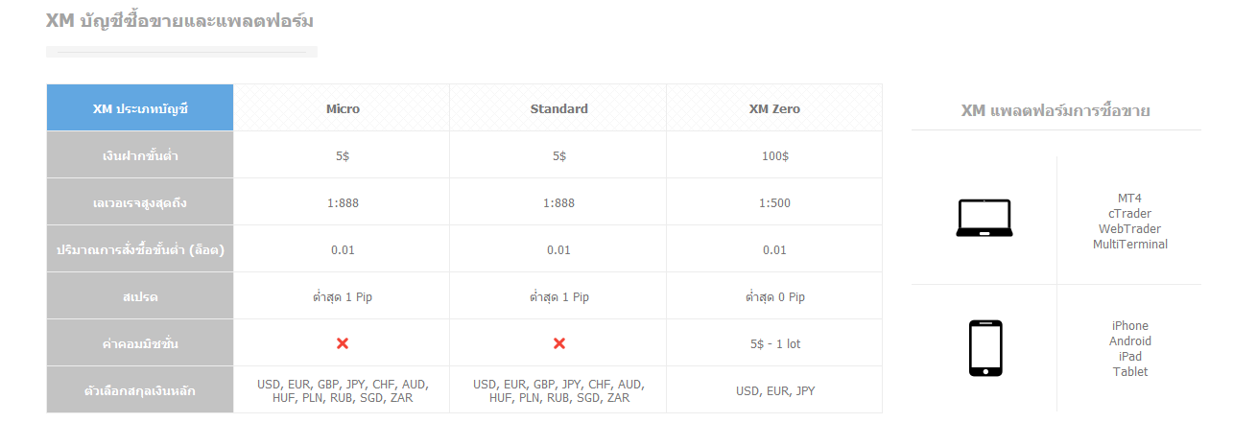The image size is (1257, 446).
Task: Click red X under Micro column
Action: (x=343, y=343)
